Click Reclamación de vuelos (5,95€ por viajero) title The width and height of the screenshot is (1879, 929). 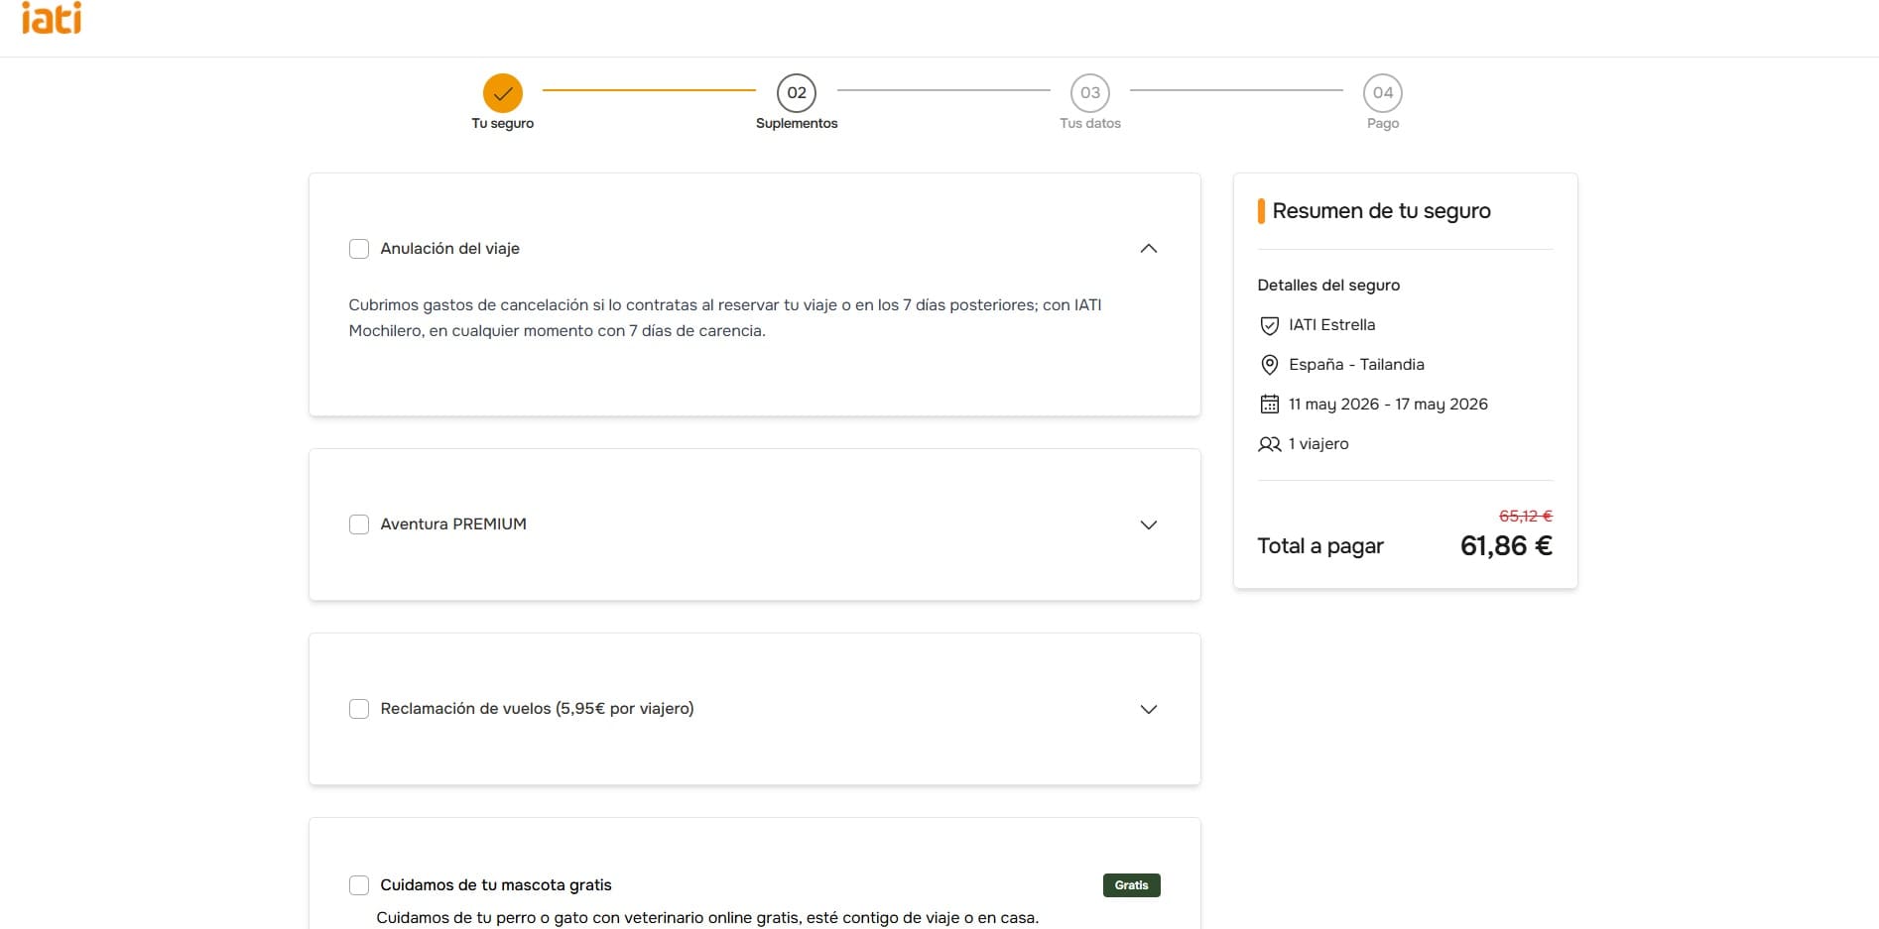[537, 709]
